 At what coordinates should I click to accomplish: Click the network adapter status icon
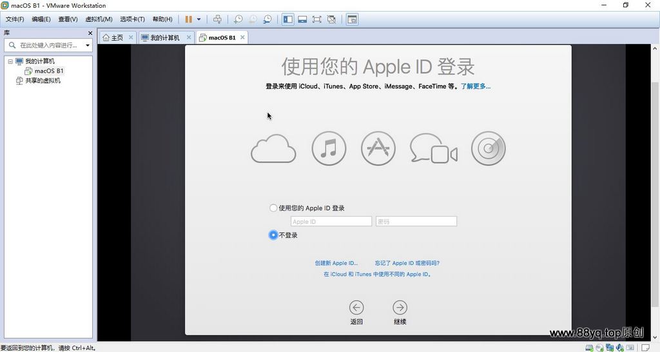click(x=610, y=347)
